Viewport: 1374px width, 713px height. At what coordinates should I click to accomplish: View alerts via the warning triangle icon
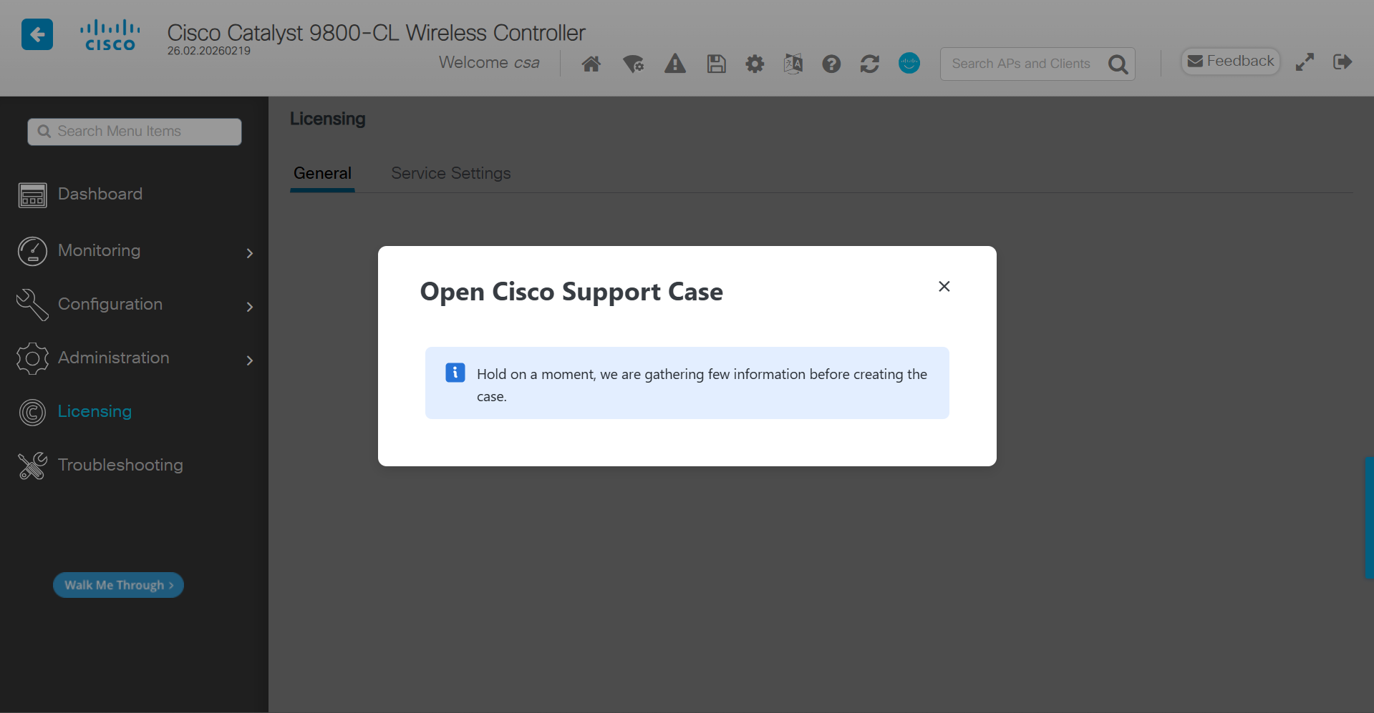point(674,64)
